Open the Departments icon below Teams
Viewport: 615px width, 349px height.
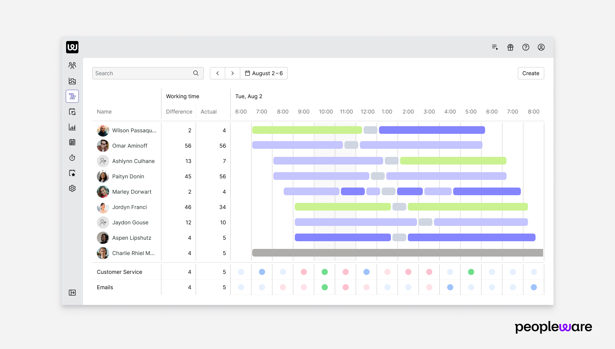[72, 81]
